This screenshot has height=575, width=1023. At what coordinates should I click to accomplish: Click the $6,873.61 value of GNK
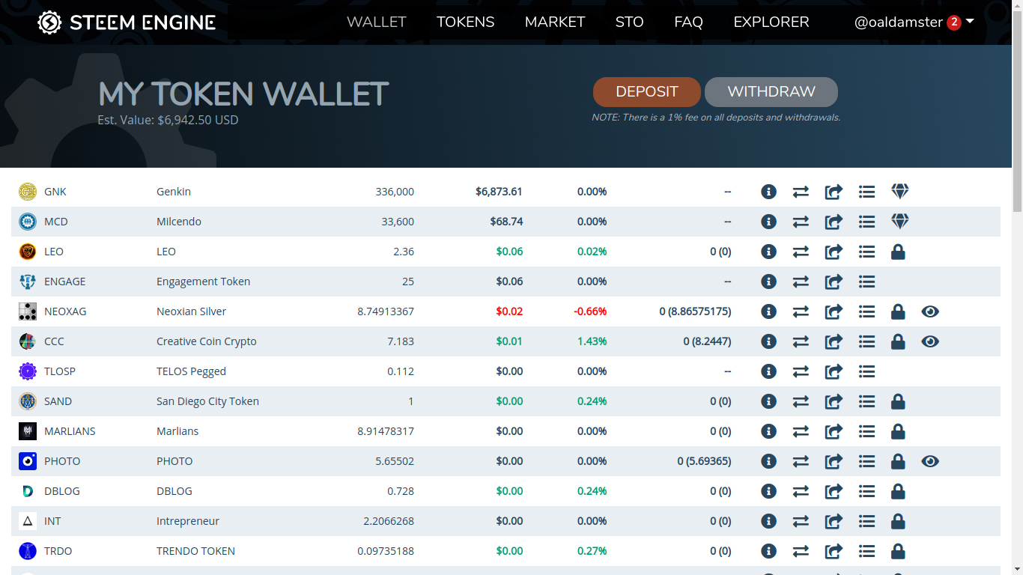point(499,192)
